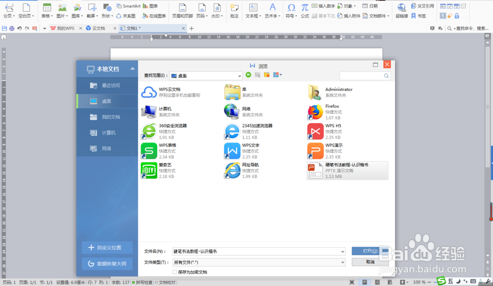Click the search magnifier in browse dialog
Screen dimensions: 493x286
pyautogui.click(x=386, y=76)
